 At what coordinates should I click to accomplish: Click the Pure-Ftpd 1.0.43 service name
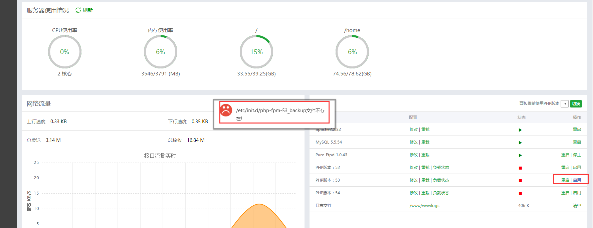(x=331, y=155)
